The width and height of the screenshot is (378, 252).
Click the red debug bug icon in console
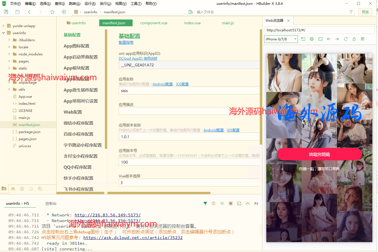(x=214, y=203)
